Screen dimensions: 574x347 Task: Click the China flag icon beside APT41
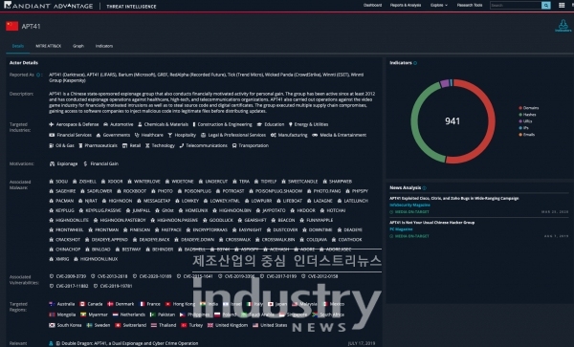point(11,26)
